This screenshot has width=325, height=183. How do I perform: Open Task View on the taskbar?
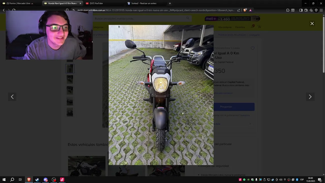20,180
